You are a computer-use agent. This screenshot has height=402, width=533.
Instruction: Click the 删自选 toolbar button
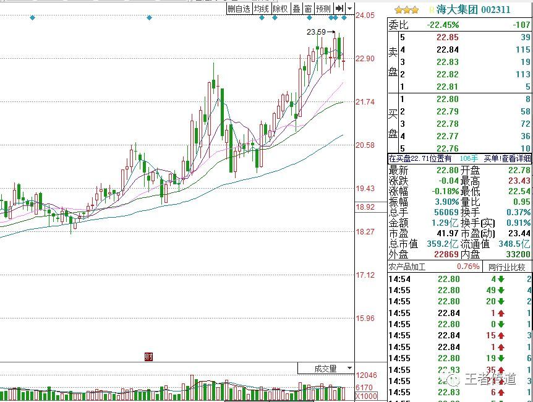(x=239, y=9)
